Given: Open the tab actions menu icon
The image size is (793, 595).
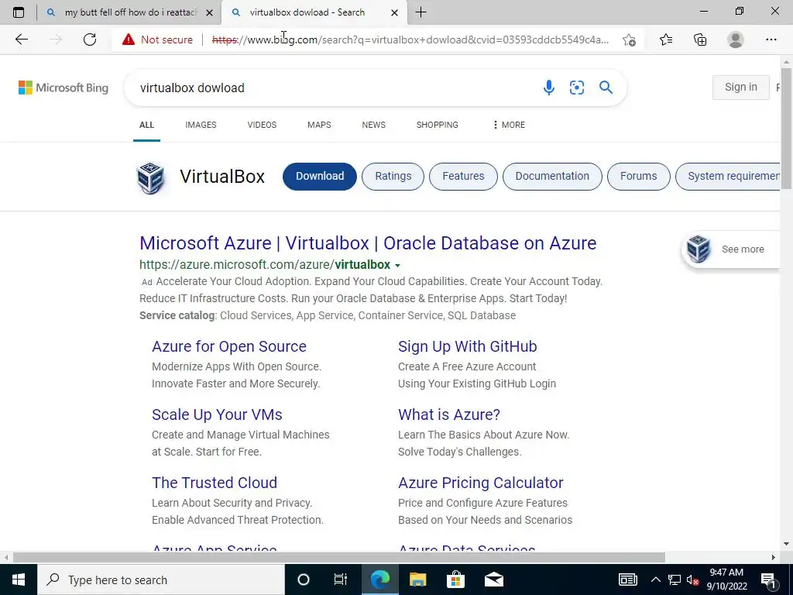Looking at the screenshot, I should pos(19,12).
